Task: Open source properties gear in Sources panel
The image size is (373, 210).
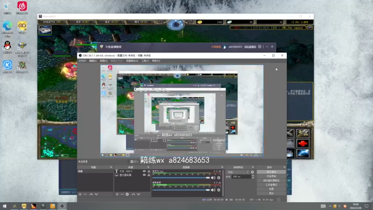Action: (x=127, y=194)
